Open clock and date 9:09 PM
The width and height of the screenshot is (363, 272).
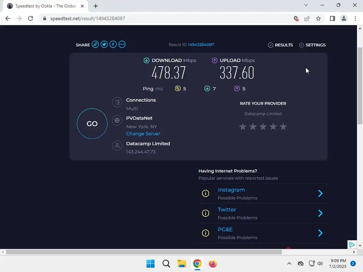click(337, 263)
